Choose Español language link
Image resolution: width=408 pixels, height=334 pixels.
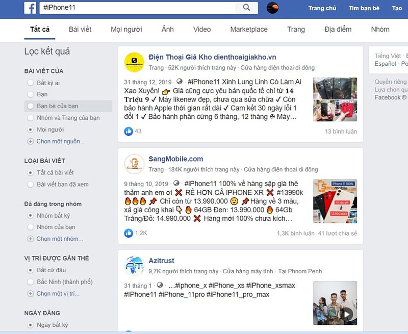386,64
